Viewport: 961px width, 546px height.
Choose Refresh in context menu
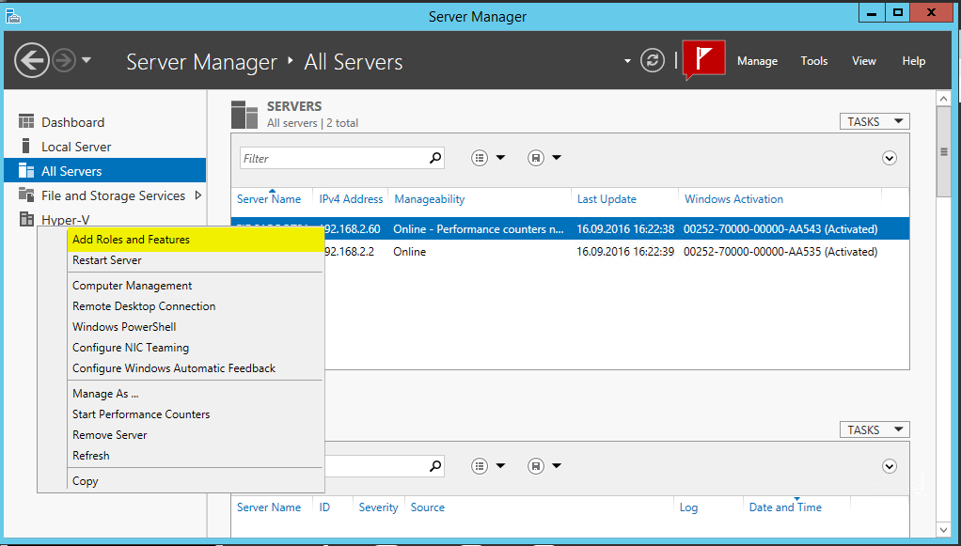pyautogui.click(x=195, y=456)
